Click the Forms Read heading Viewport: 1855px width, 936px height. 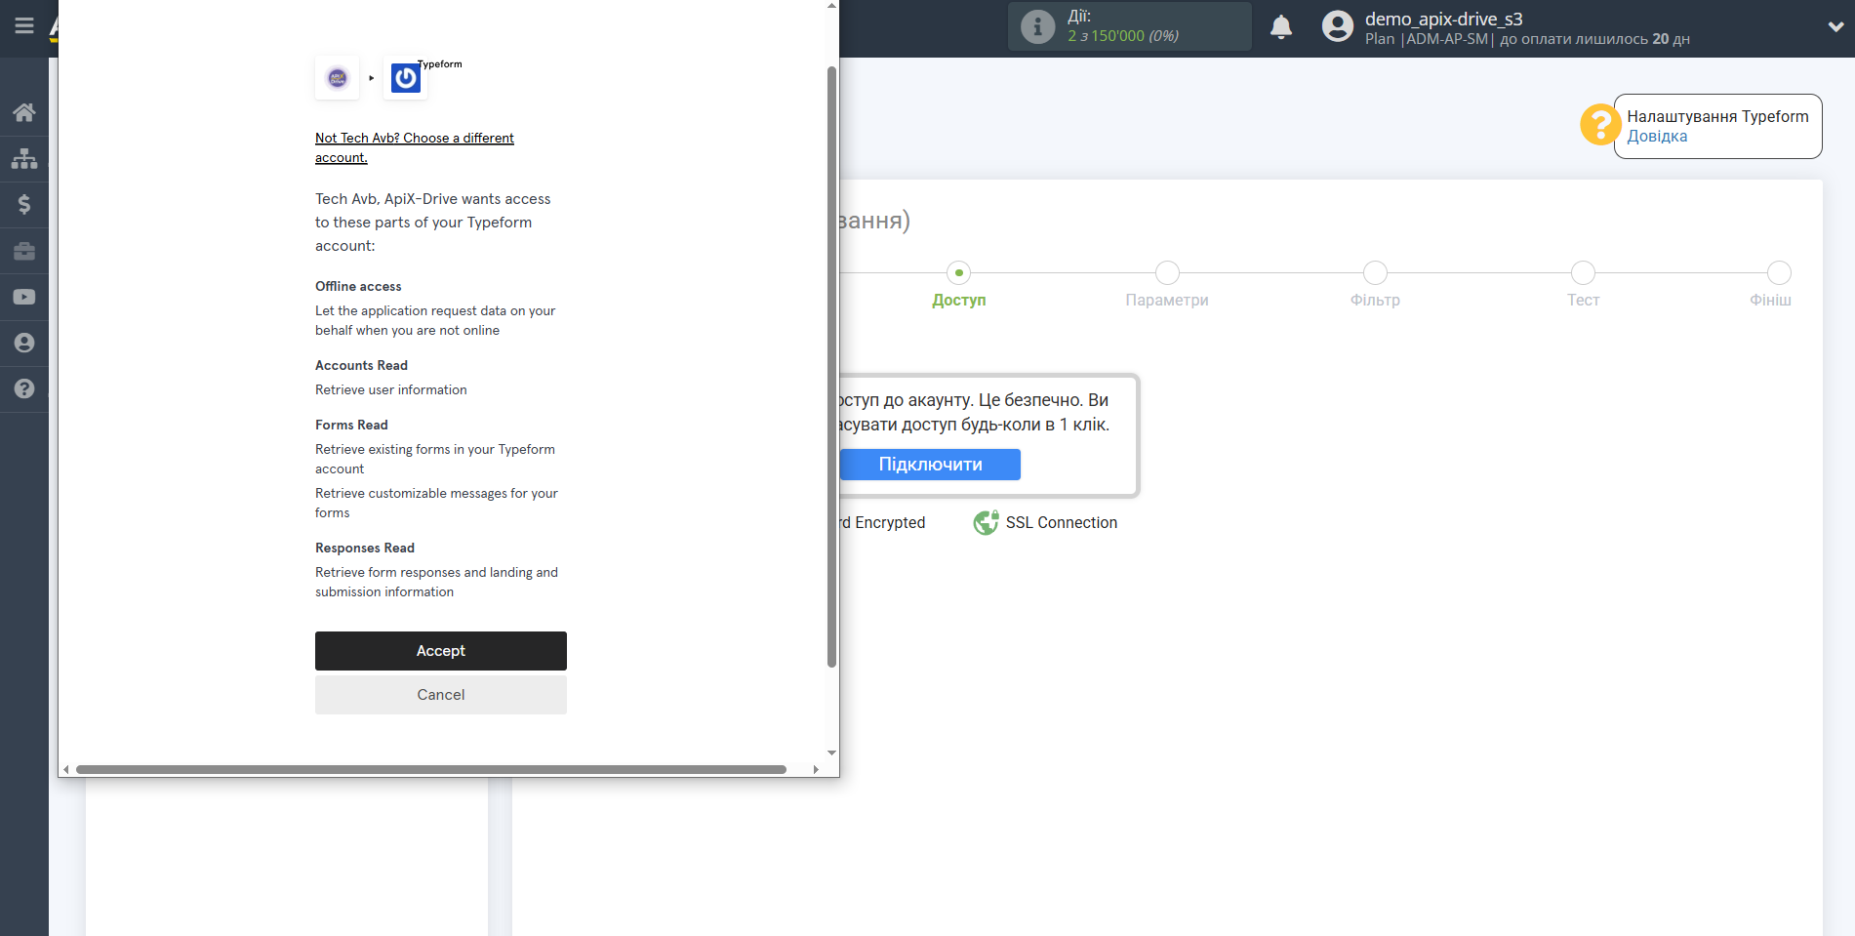tap(351, 425)
